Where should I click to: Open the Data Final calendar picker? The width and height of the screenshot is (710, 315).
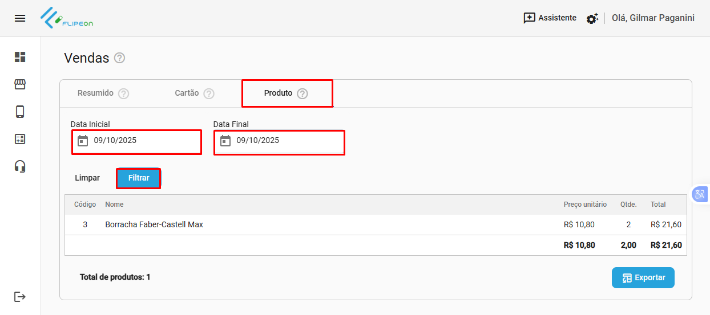(x=225, y=141)
